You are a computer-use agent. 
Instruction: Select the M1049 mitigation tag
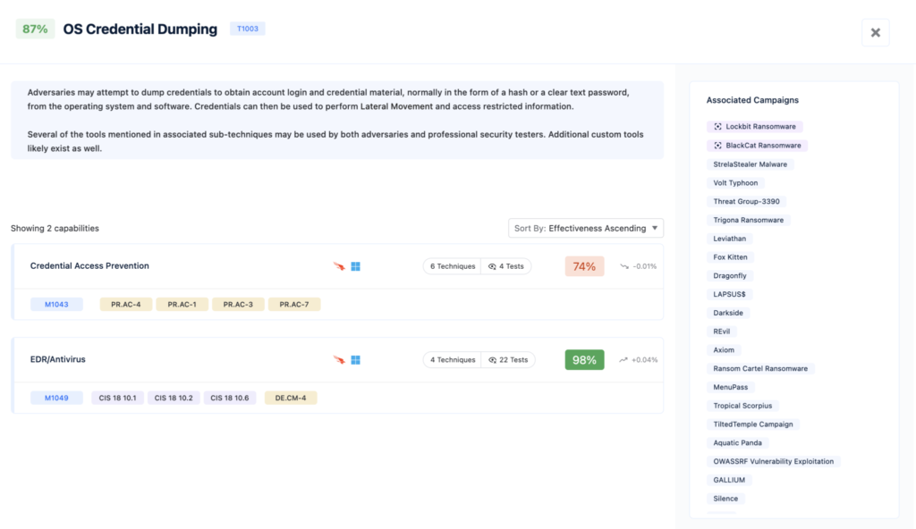[x=56, y=398]
